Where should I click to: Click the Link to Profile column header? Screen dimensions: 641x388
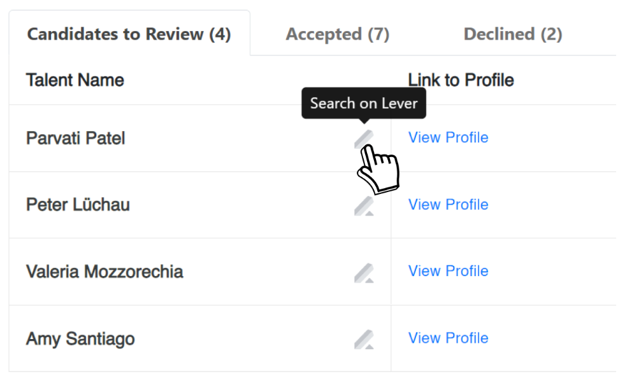[x=461, y=80]
